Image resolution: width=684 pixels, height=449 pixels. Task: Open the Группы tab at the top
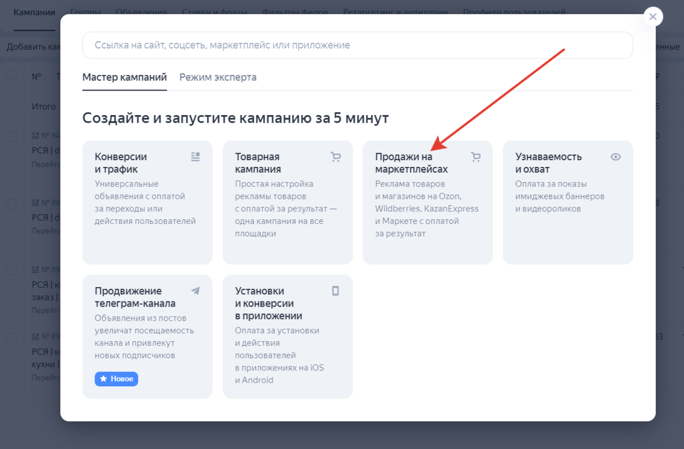point(85,10)
